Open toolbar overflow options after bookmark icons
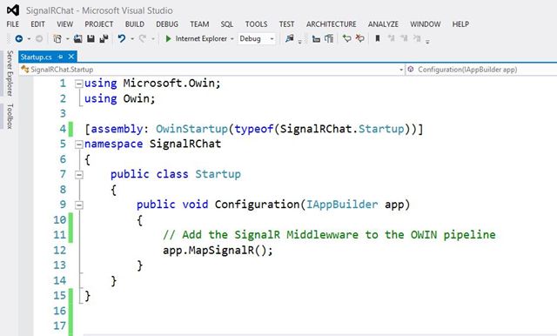This screenshot has height=336, width=557. (x=427, y=41)
